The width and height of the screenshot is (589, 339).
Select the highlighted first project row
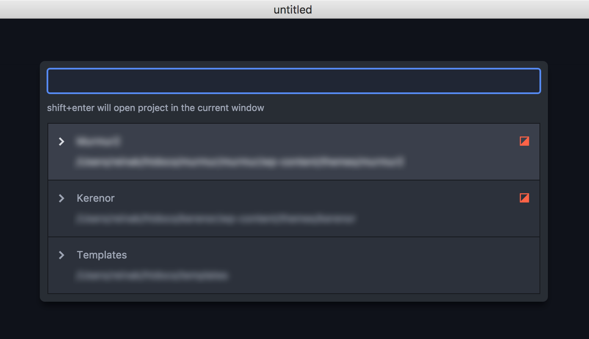pyautogui.click(x=294, y=152)
